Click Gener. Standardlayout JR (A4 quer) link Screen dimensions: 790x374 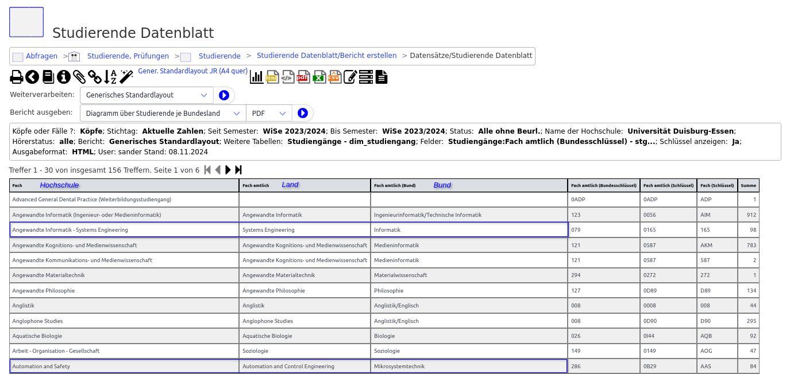[x=192, y=71]
